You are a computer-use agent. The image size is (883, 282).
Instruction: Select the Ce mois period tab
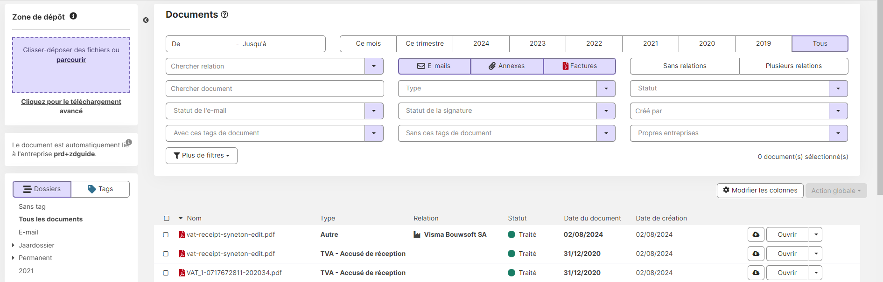[368, 43]
